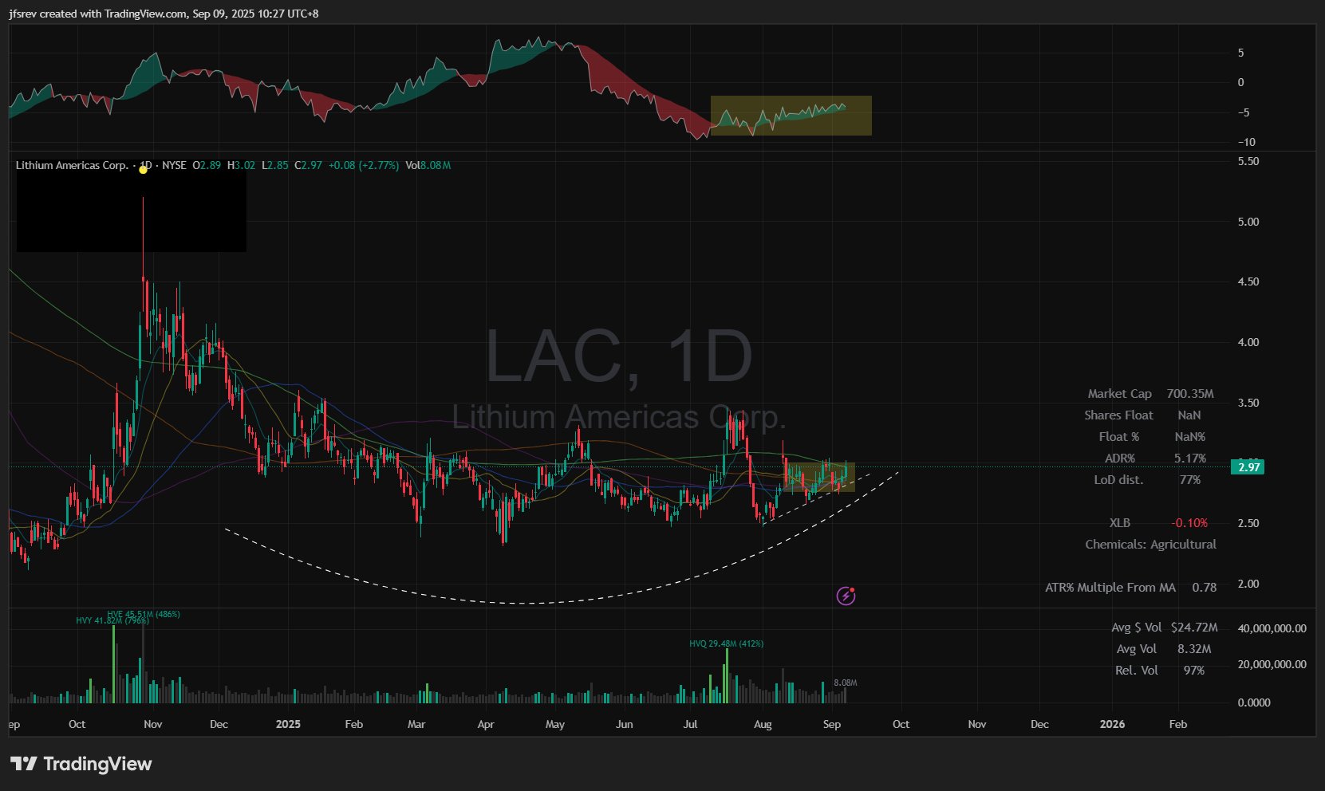Click the "HVY 41.82M (796%)" volume label
Image resolution: width=1325 pixels, height=791 pixels.
(x=112, y=620)
